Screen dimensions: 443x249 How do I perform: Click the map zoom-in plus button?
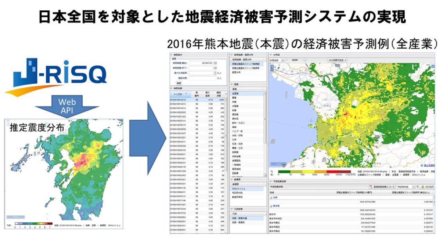tap(272, 66)
